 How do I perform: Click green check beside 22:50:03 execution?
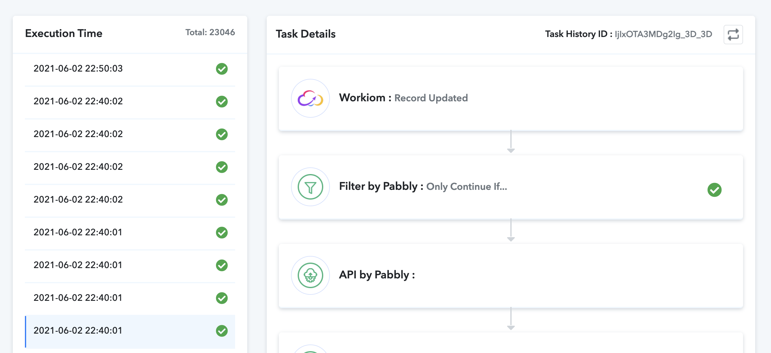click(222, 69)
